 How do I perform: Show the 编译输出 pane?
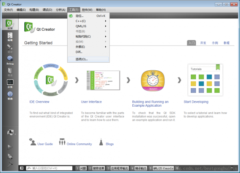[x=139, y=168]
